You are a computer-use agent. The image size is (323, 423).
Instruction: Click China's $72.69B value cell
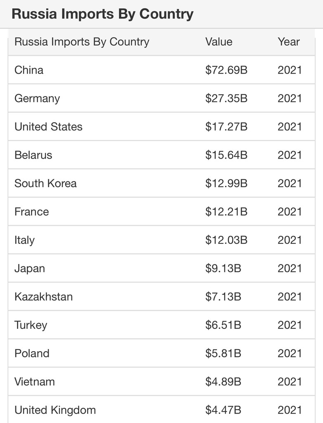point(226,70)
